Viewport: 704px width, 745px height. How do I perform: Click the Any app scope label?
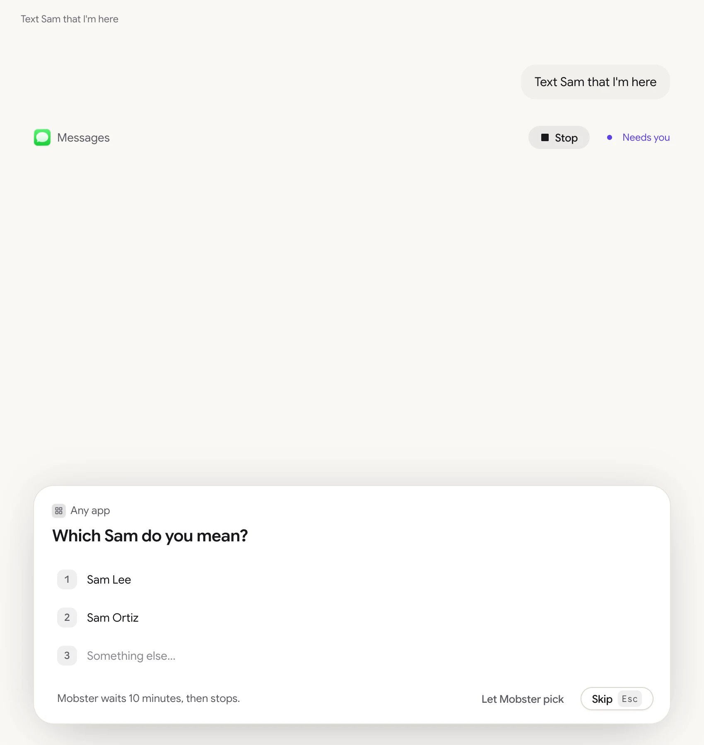coord(90,511)
